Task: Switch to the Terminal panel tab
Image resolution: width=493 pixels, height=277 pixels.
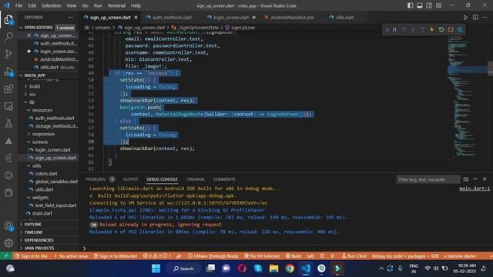Action: point(195,179)
